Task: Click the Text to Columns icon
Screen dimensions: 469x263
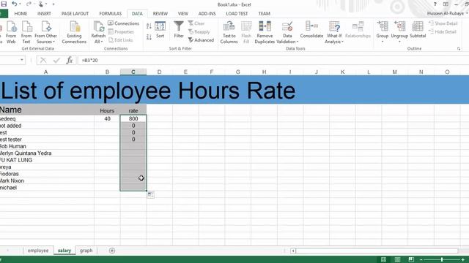Action: click(x=229, y=32)
